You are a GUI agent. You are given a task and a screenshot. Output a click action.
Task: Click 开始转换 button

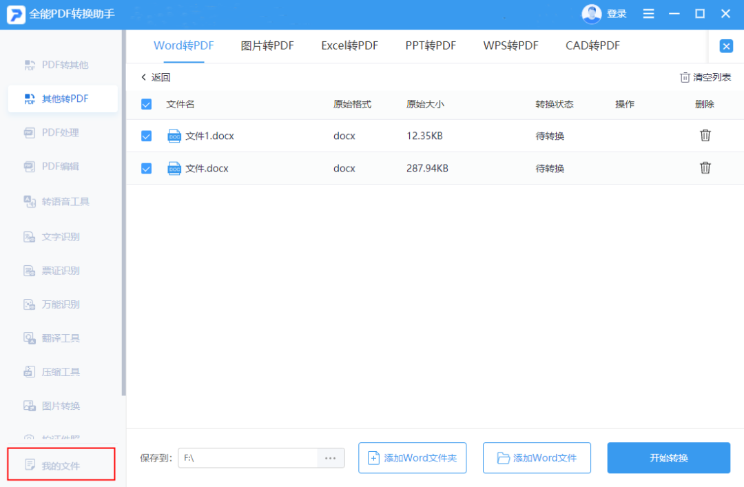pyautogui.click(x=668, y=458)
